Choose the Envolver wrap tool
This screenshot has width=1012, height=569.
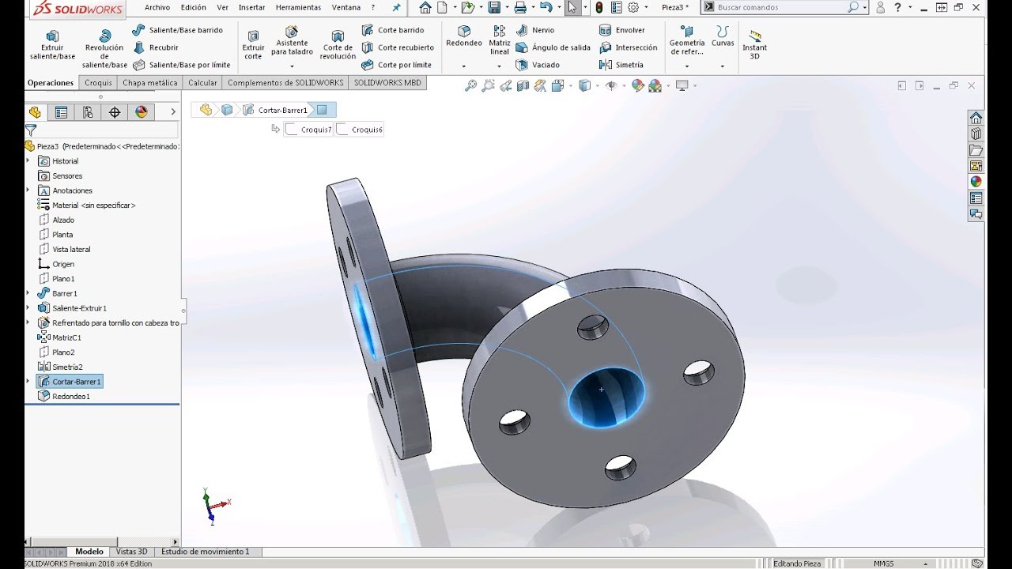(622, 30)
